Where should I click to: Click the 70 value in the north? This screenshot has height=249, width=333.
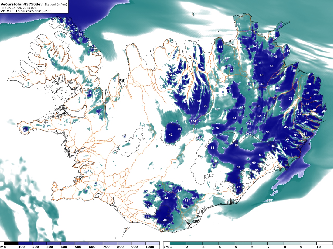point(202,68)
